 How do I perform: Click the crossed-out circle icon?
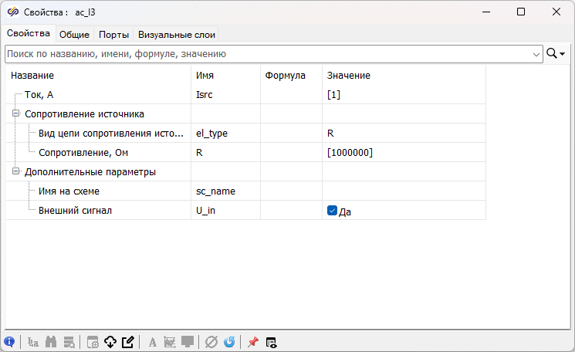(211, 342)
